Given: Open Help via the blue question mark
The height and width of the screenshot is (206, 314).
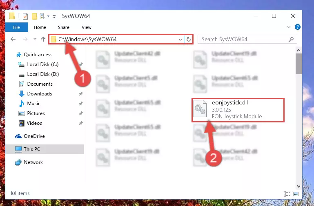Looking at the screenshot, I should 298,27.
